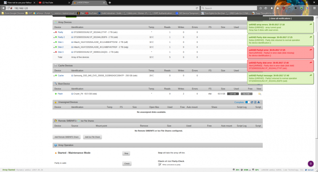Dismiss the 'Parity2 error' notification arrow

tap(311, 50)
